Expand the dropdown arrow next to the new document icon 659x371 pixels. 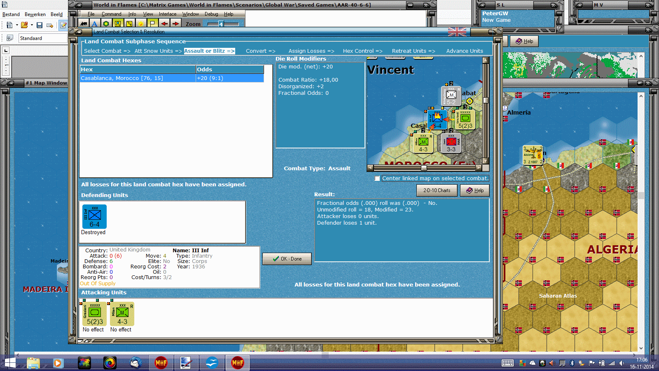tap(17, 25)
